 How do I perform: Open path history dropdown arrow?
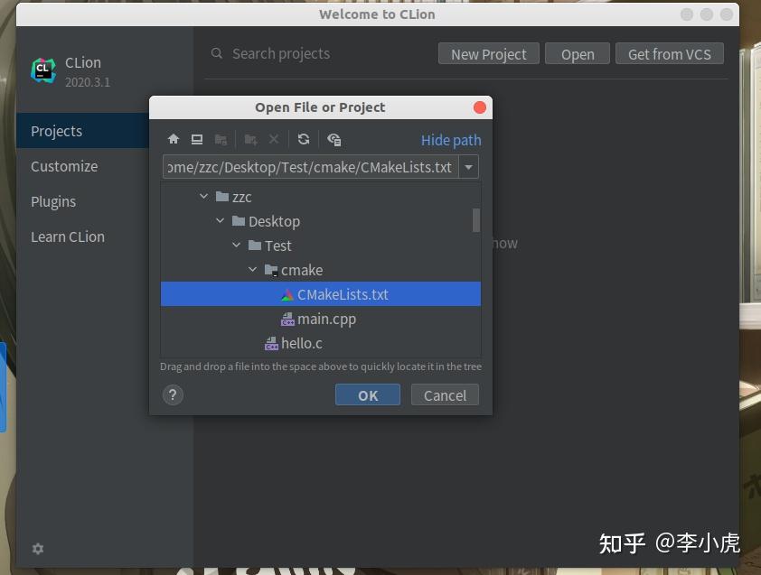(x=468, y=167)
